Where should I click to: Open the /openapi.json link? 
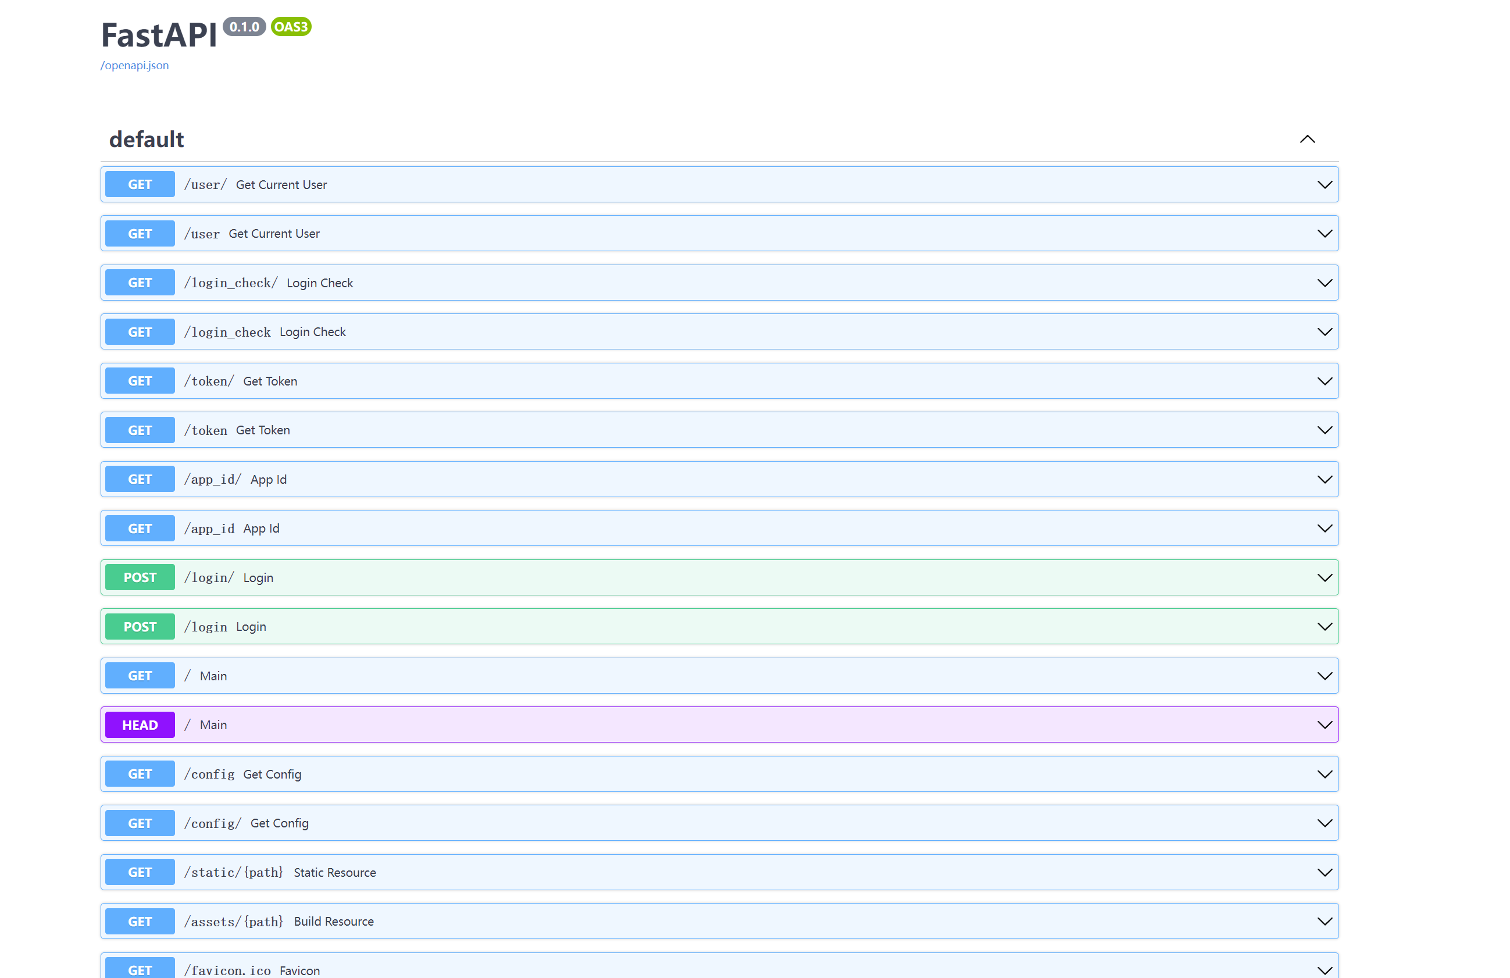tap(134, 65)
